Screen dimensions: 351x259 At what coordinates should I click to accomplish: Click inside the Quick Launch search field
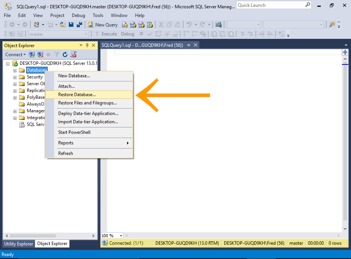click(x=270, y=5)
